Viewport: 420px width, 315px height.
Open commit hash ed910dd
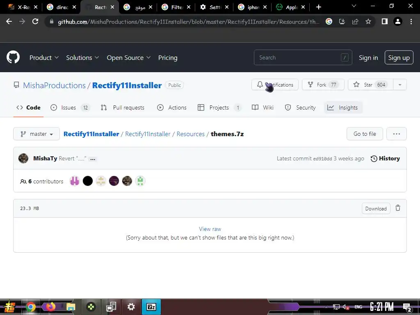click(x=322, y=159)
